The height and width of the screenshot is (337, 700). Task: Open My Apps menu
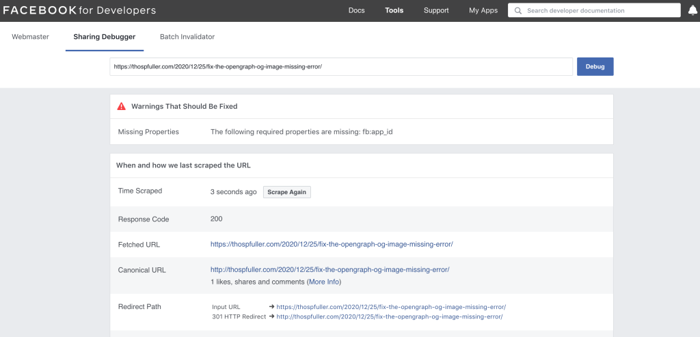coord(483,10)
